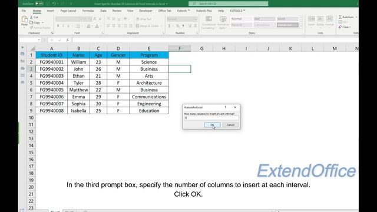This screenshot has height=212, width=377.
Task: Open the Font name combo box
Action: point(70,19)
